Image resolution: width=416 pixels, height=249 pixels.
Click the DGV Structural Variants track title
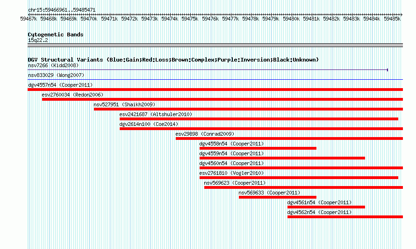tap(173, 60)
